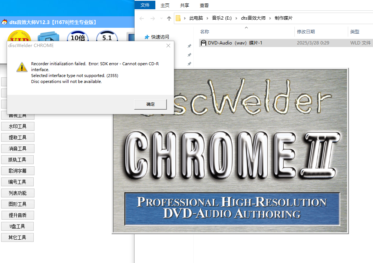This screenshot has width=373, height=263.
Task: Click the dts音效大师 app icon in title bar
Action: 4,22
